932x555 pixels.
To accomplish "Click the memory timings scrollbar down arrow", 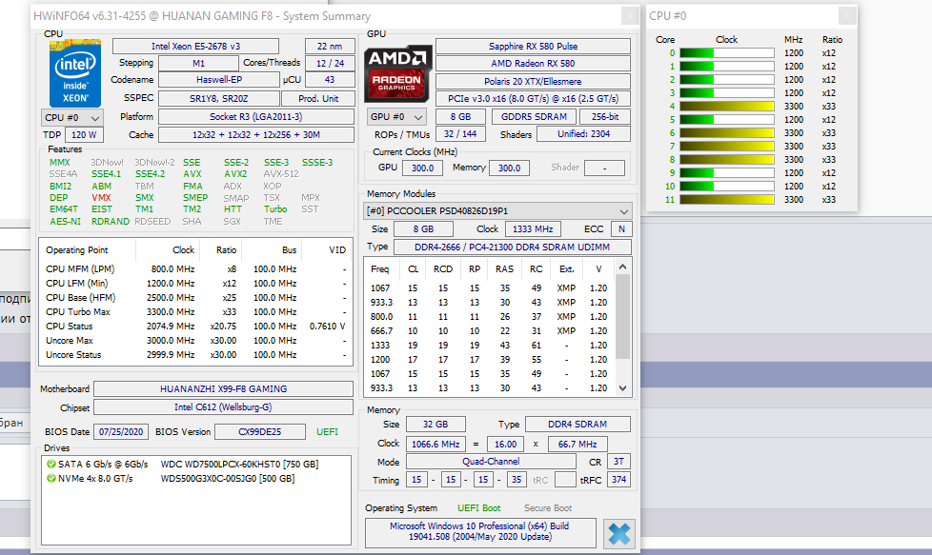I will tap(622, 388).
